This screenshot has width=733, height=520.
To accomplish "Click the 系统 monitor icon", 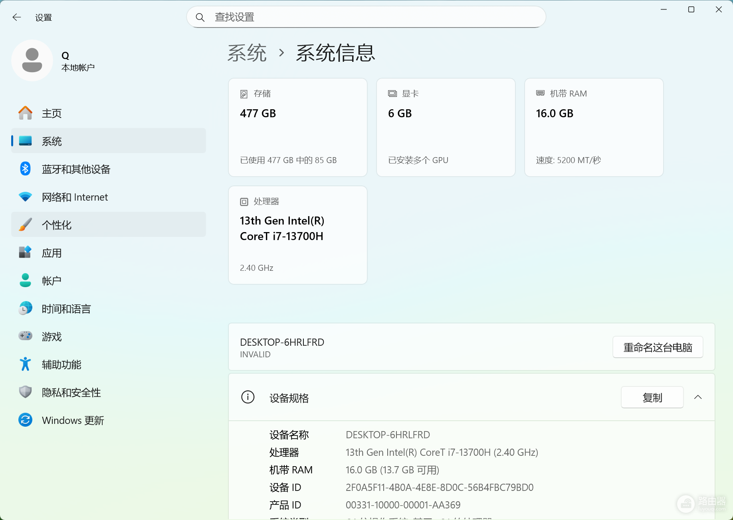I will click(25, 141).
